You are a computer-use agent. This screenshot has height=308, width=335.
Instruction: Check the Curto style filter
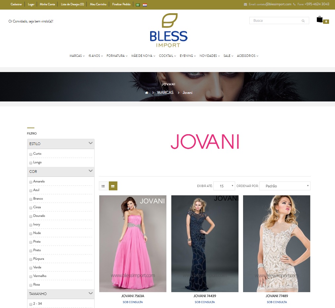[30, 154]
